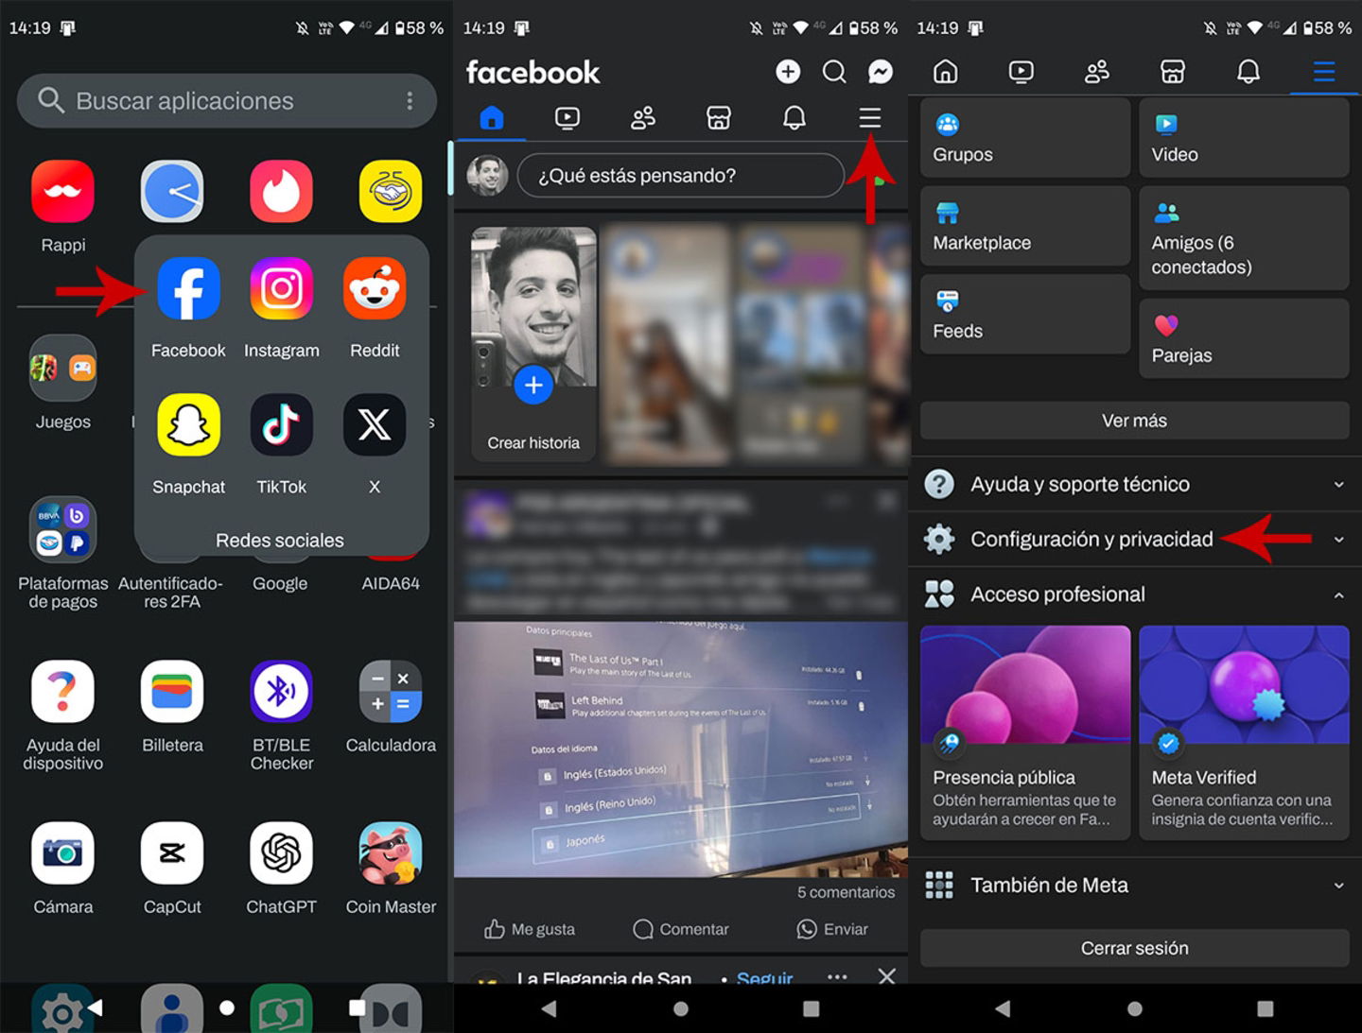Dismiss the La Elegancia de San post
This screenshot has width=1362, height=1033.
coord(886,976)
